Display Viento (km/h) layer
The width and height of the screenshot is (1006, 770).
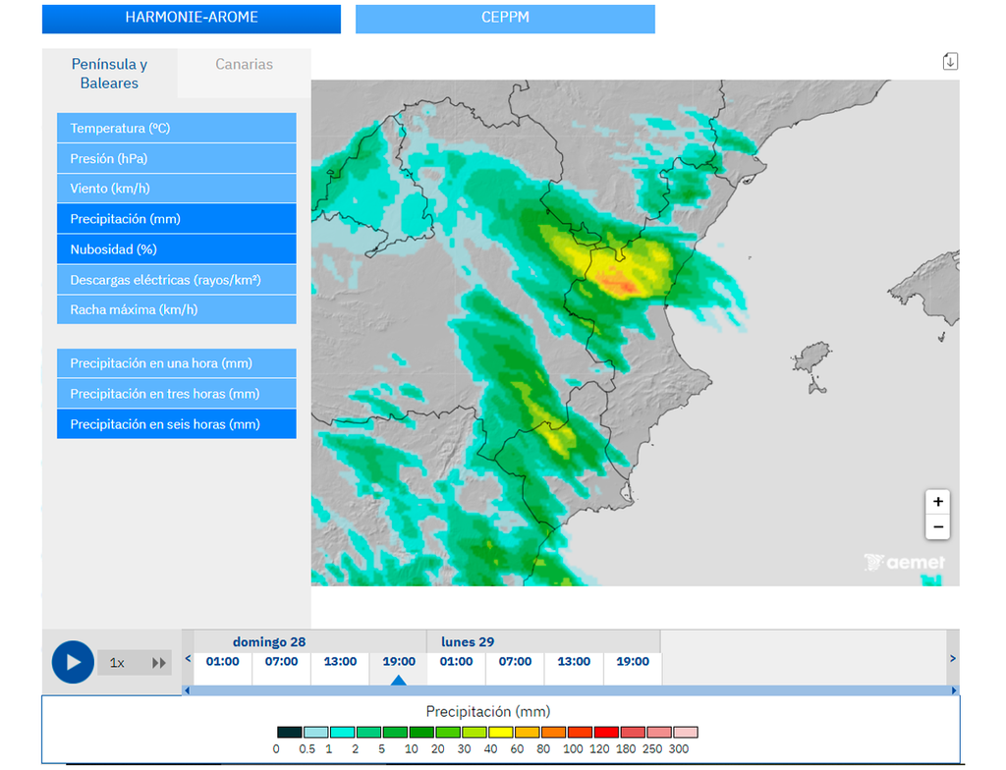pyautogui.click(x=176, y=189)
